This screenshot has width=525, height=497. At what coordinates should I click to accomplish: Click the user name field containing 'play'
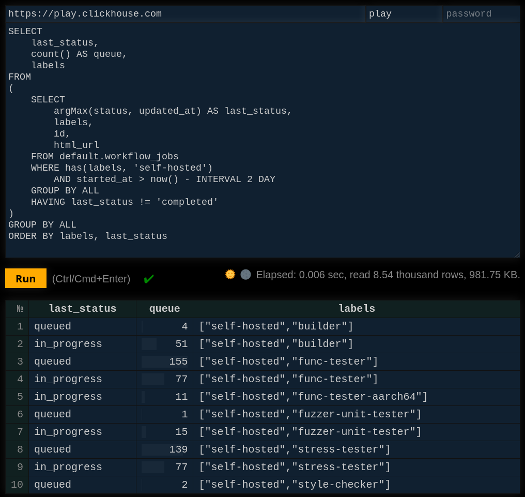pyautogui.click(x=404, y=14)
